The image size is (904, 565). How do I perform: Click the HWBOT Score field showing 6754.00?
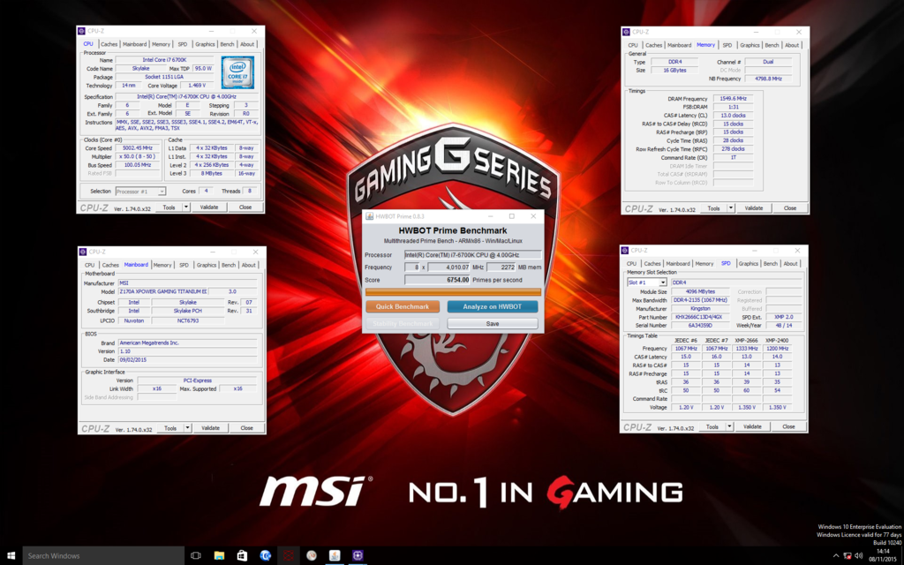click(x=437, y=280)
